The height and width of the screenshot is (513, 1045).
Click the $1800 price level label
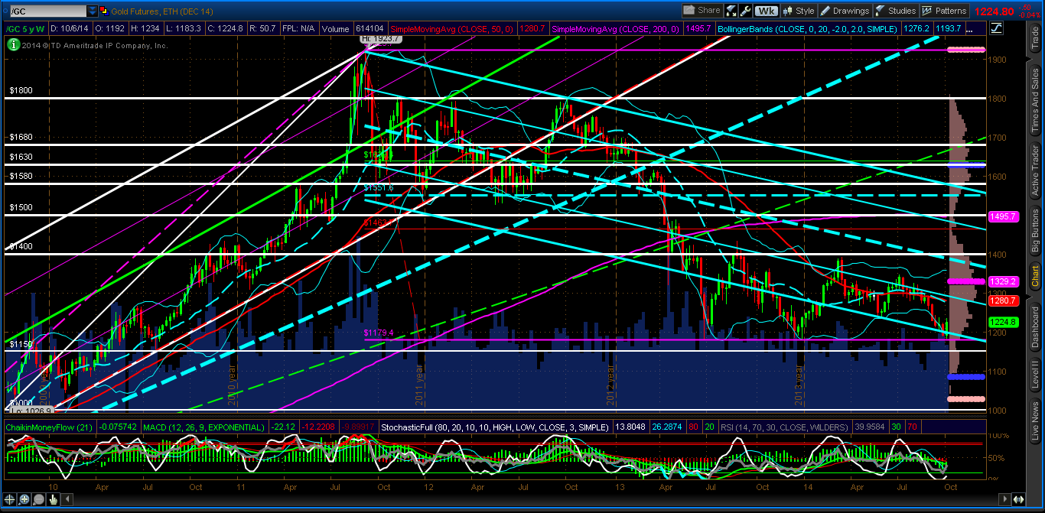[21, 90]
